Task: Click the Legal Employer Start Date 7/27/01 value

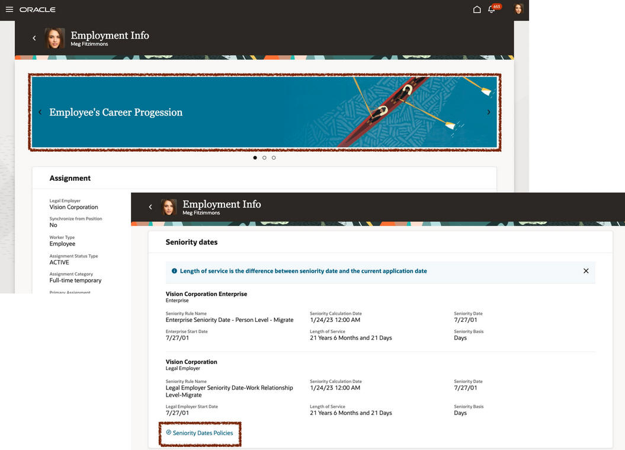Action: click(x=177, y=413)
